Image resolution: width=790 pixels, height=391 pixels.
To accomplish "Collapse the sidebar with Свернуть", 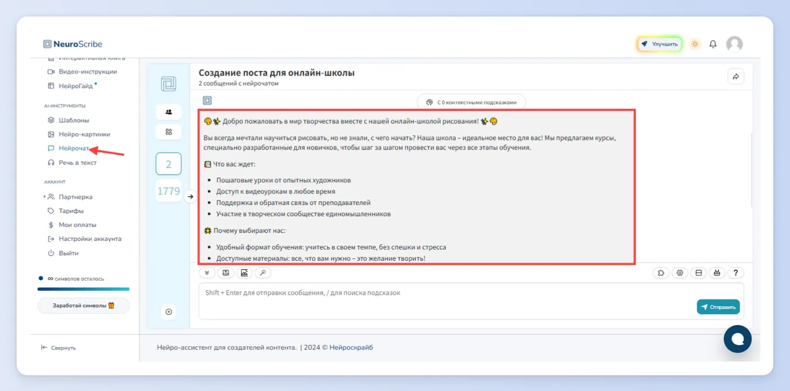I will pyautogui.click(x=59, y=348).
